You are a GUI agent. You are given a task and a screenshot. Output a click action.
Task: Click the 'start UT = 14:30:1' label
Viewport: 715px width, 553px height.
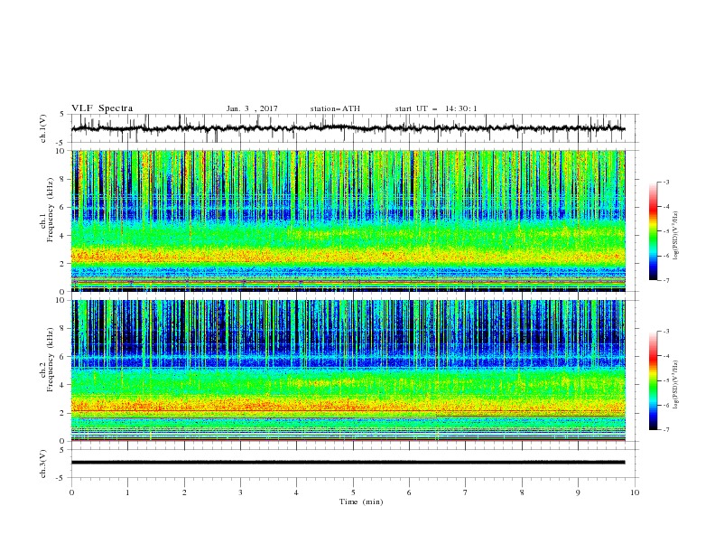pyautogui.click(x=436, y=109)
